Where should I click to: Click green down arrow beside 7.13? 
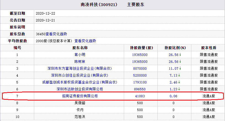(x=179, y=75)
